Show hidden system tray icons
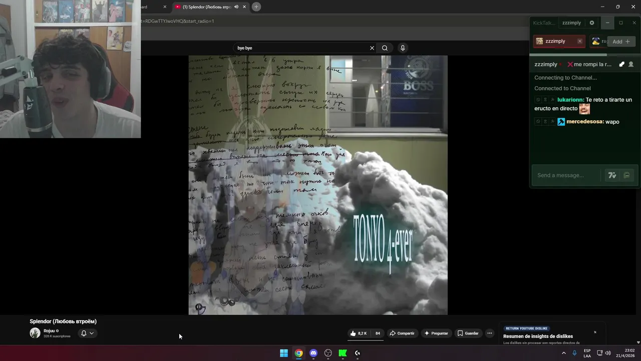 pyautogui.click(x=563, y=353)
